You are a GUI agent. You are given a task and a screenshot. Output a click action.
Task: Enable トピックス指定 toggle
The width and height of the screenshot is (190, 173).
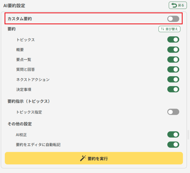[x=173, y=112]
